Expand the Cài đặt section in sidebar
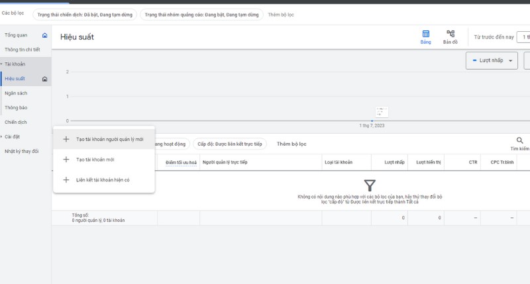The image size is (530, 284). pos(2,137)
